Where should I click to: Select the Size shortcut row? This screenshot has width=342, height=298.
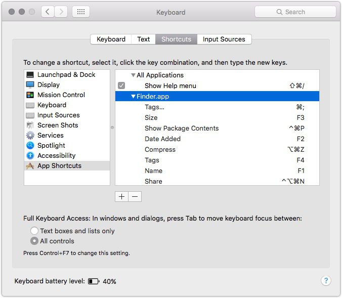[x=217, y=117]
